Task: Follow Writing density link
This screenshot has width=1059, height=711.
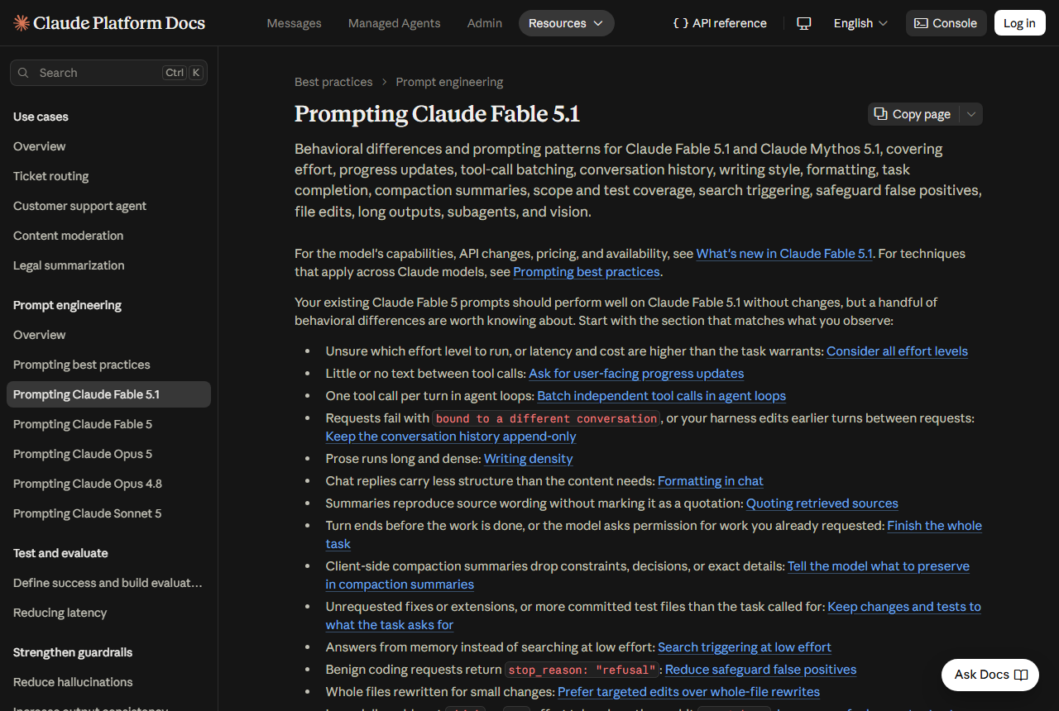Action: pos(528,459)
